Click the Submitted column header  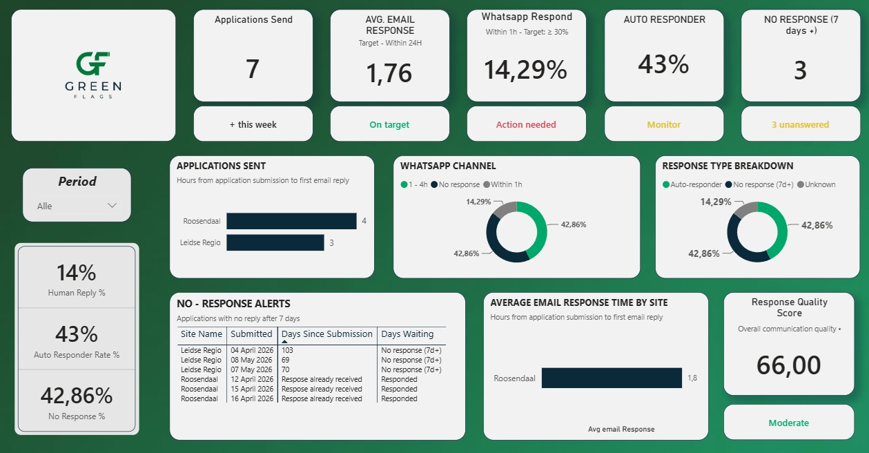point(251,334)
